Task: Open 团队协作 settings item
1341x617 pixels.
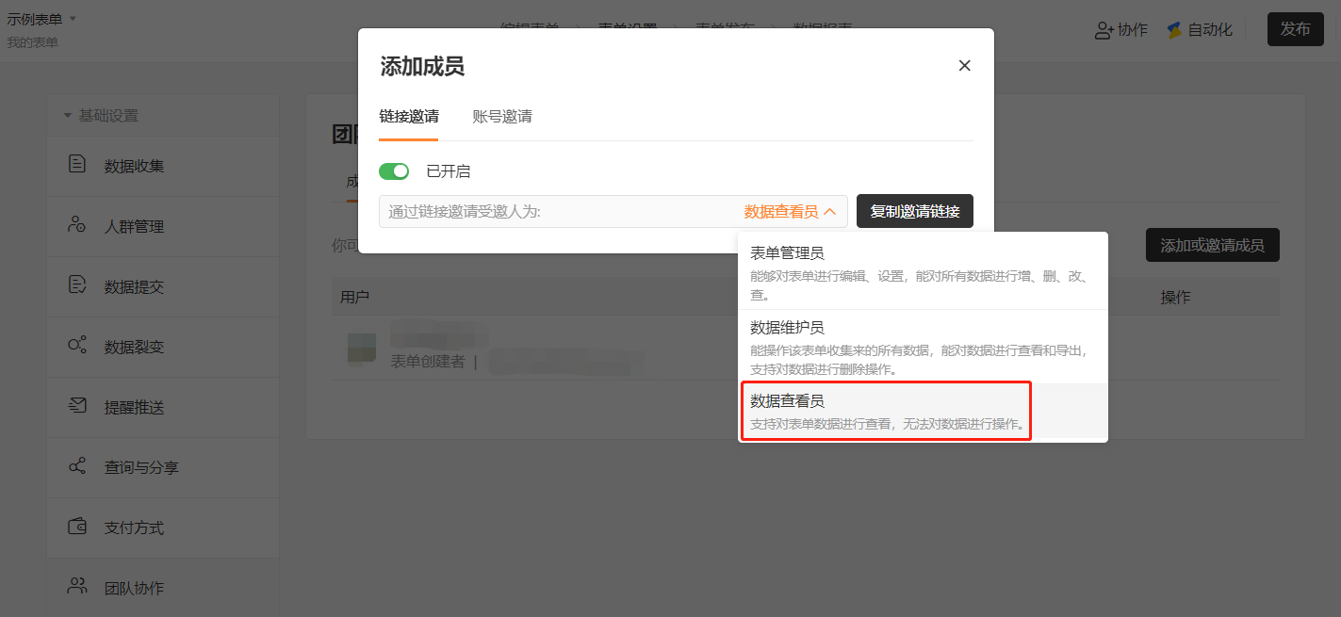Action: point(163,588)
